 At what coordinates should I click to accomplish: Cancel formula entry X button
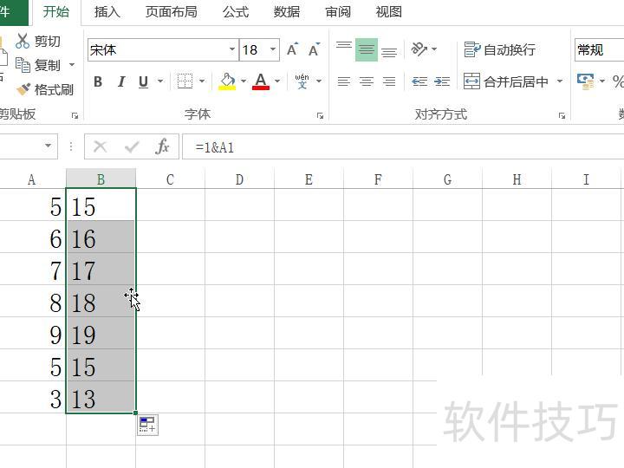(x=100, y=146)
